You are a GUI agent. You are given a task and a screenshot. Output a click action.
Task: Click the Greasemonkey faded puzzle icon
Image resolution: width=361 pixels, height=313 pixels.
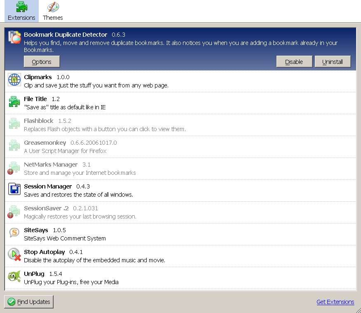14,145
